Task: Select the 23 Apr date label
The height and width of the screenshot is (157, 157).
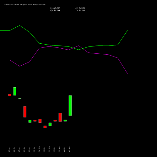Action: (9, 149)
